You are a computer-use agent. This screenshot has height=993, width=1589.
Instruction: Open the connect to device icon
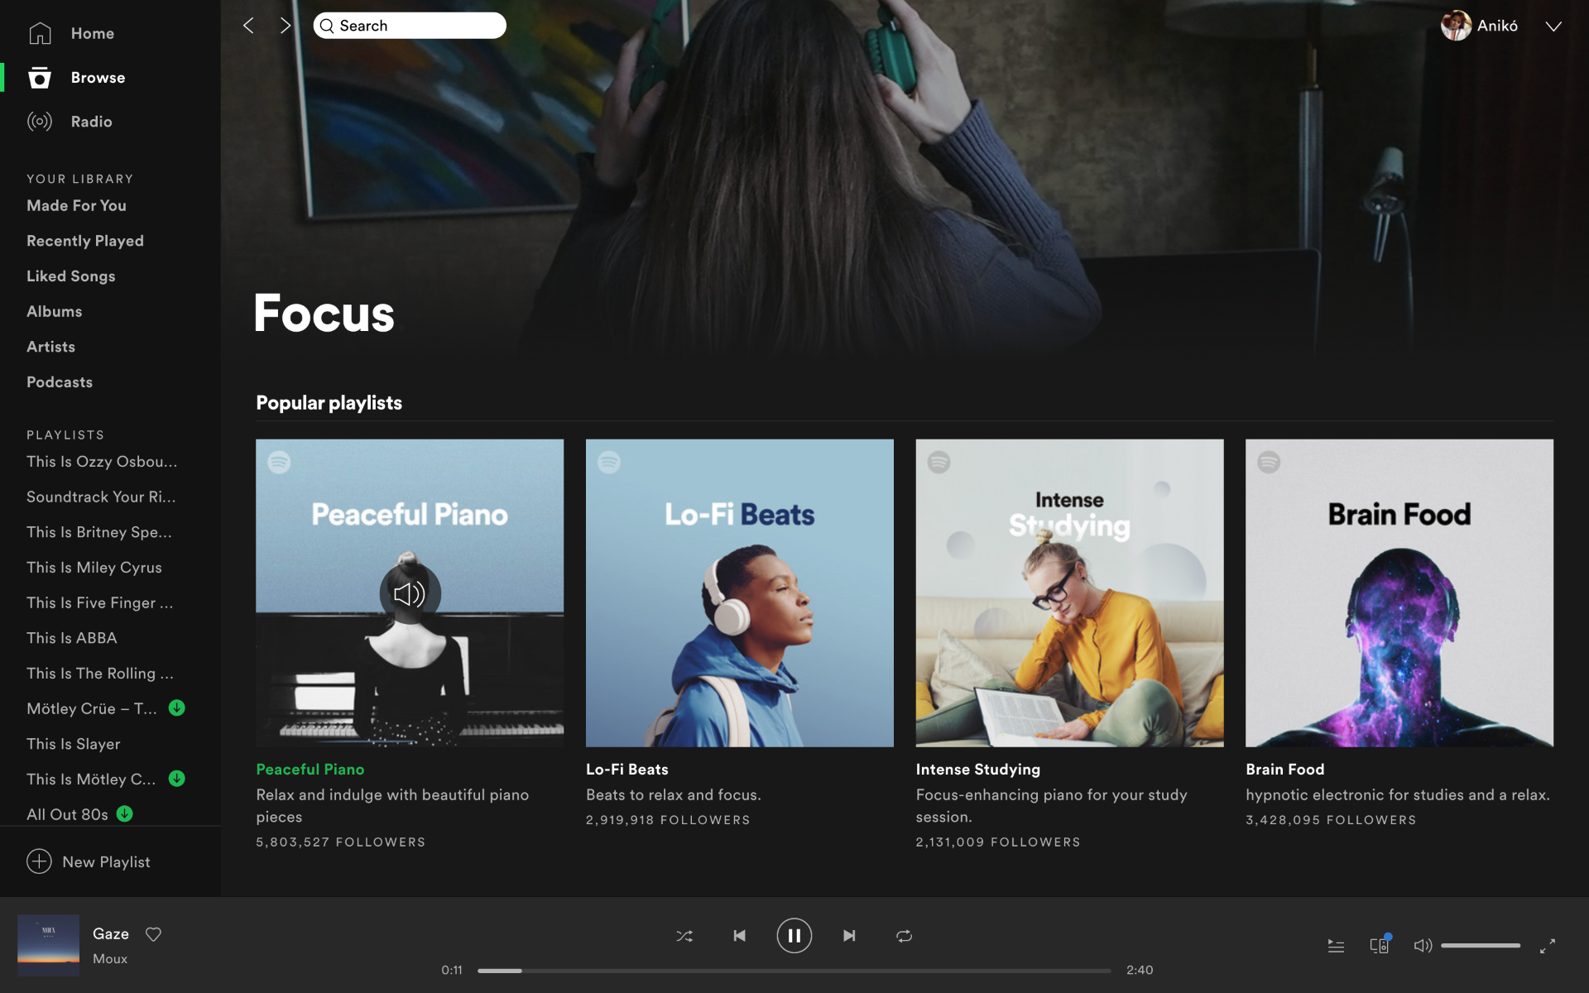pyautogui.click(x=1380, y=946)
